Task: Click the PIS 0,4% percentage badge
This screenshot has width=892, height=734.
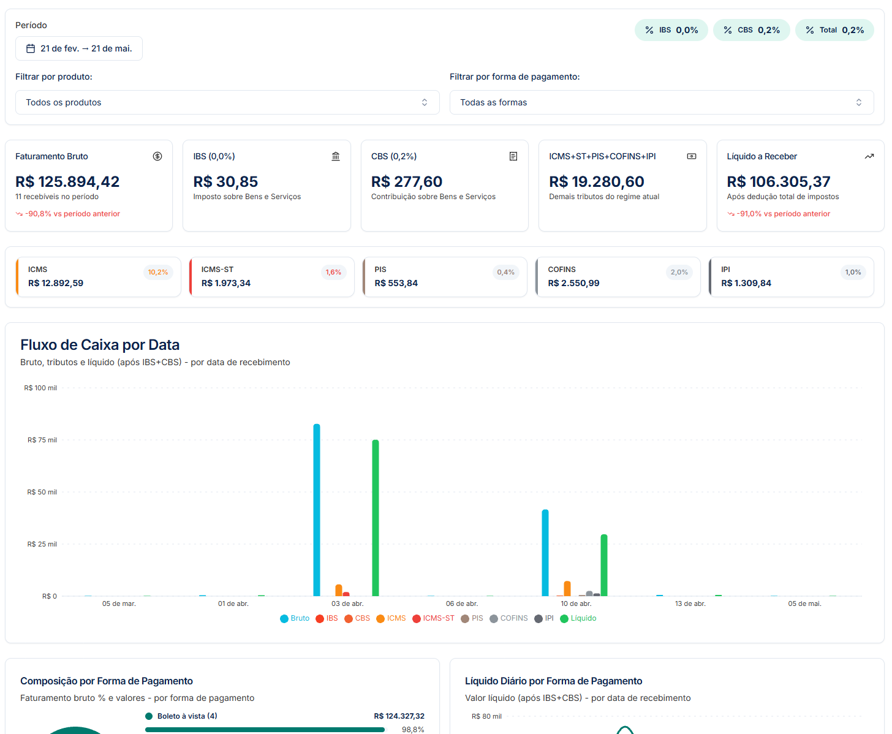Action: coord(506,272)
